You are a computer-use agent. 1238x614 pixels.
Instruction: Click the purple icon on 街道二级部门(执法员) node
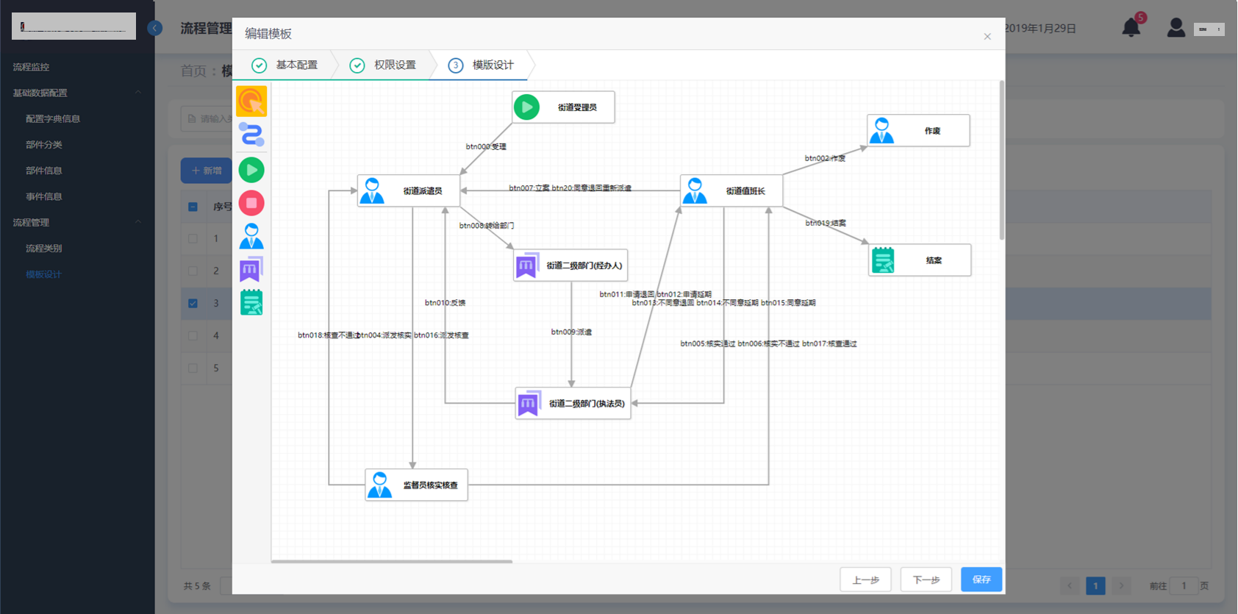529,403
